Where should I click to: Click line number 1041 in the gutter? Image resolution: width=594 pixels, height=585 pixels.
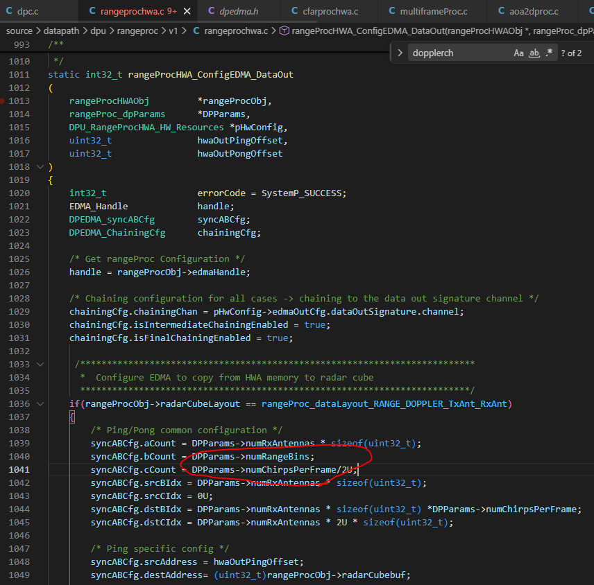[x=19, y=470]
